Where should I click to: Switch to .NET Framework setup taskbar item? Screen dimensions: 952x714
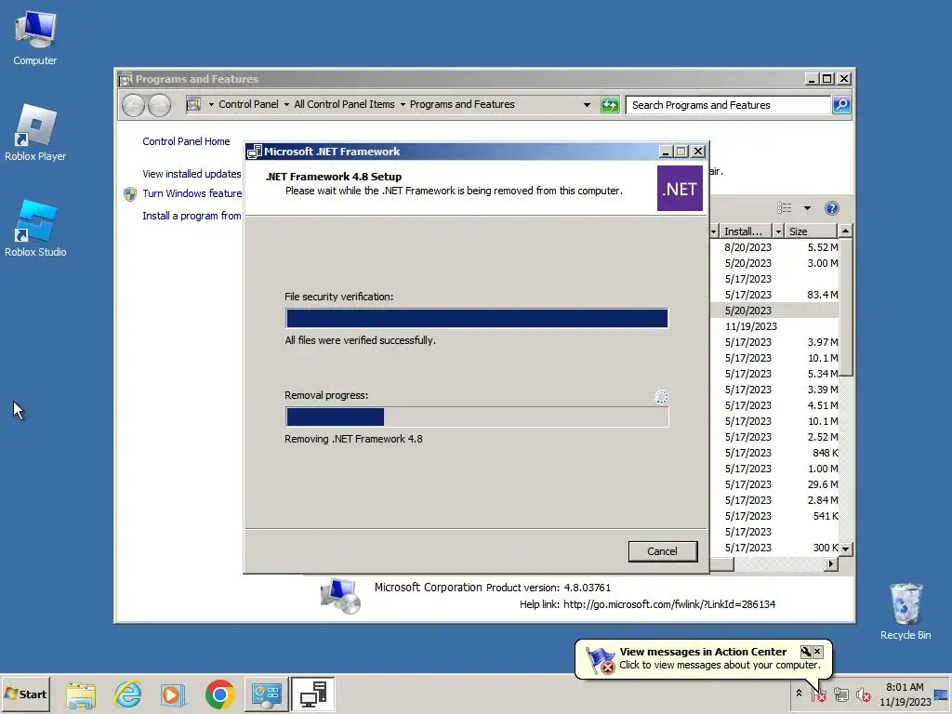coord(313,694)
